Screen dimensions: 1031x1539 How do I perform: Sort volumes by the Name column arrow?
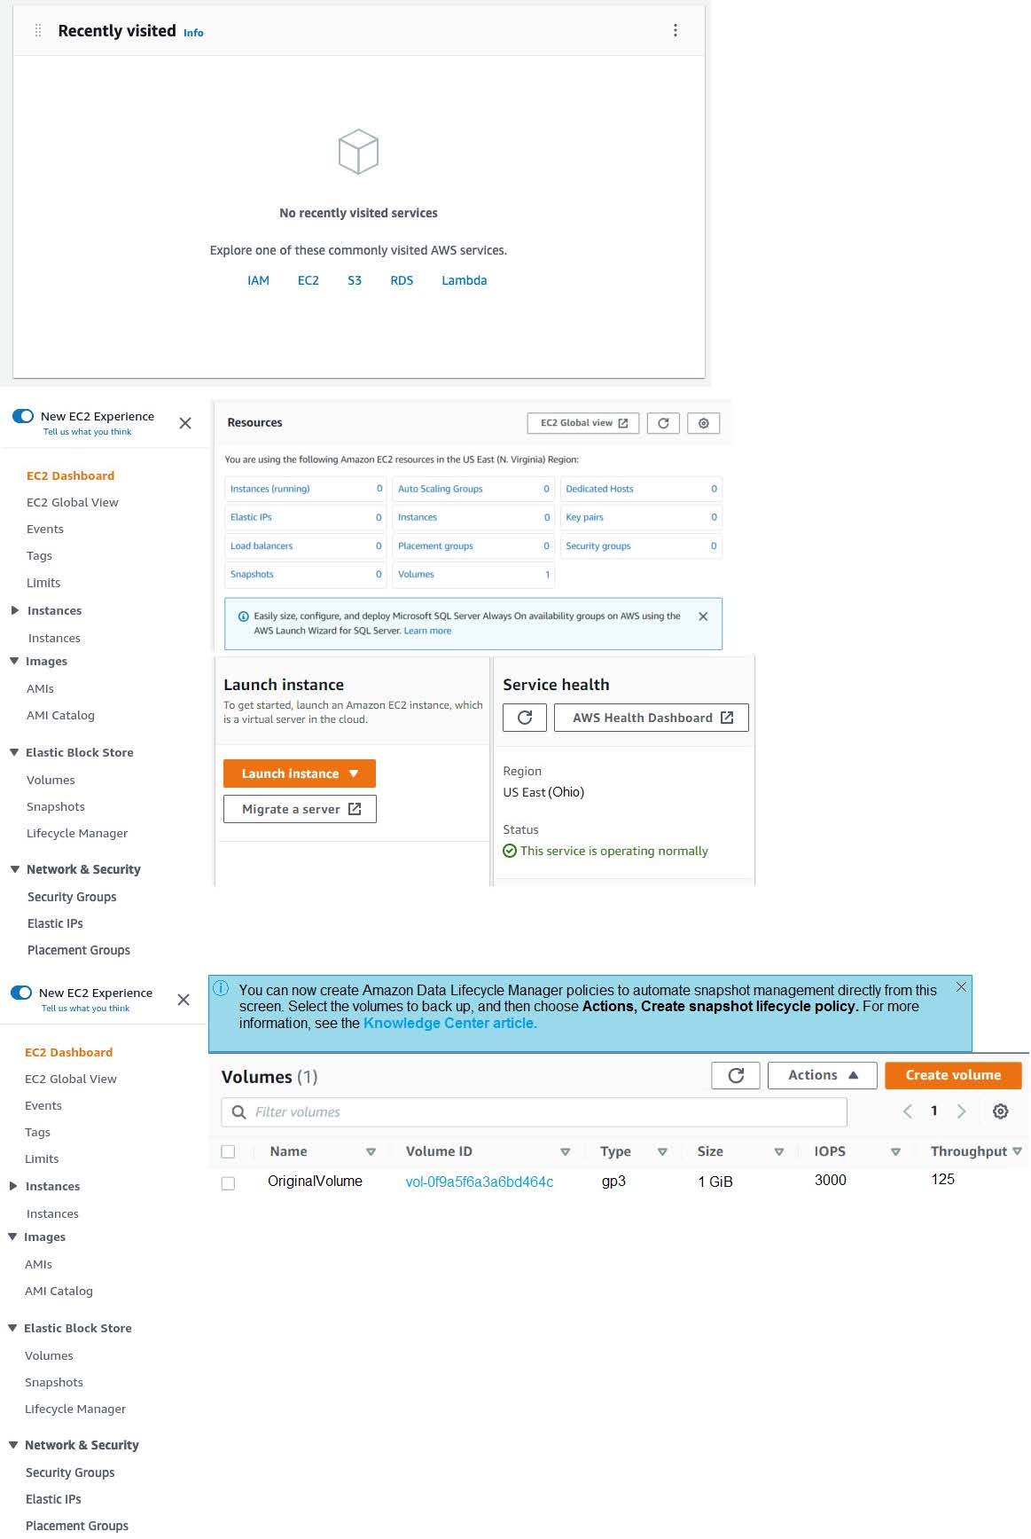tap(371, 1152)
